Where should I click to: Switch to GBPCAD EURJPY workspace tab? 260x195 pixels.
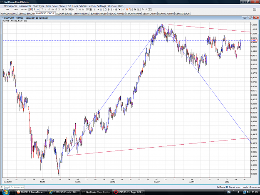[x=183, y=14]
